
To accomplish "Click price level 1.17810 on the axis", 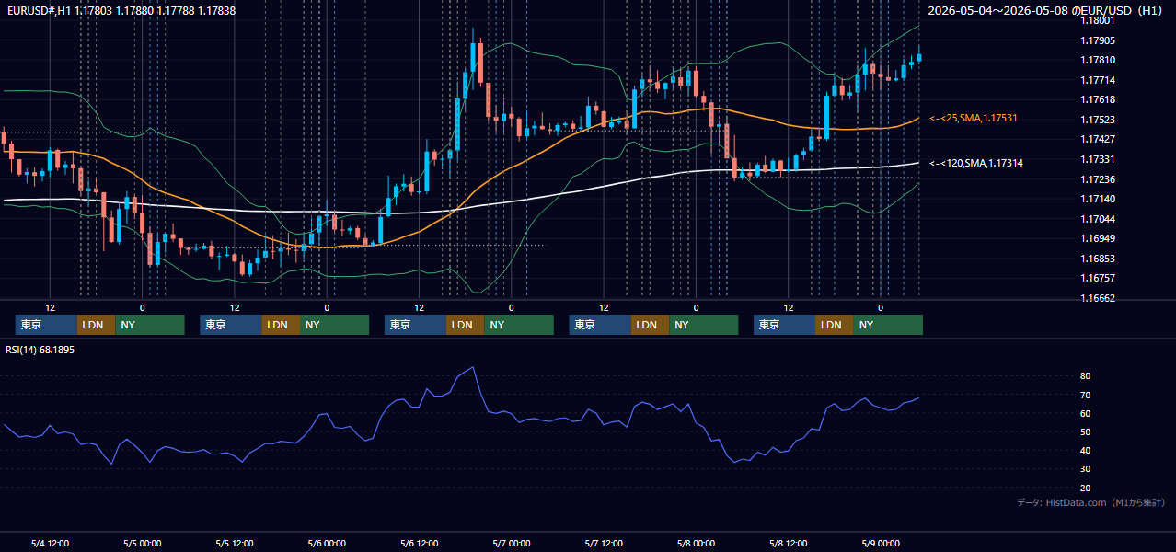I will tap(1098, 60).
